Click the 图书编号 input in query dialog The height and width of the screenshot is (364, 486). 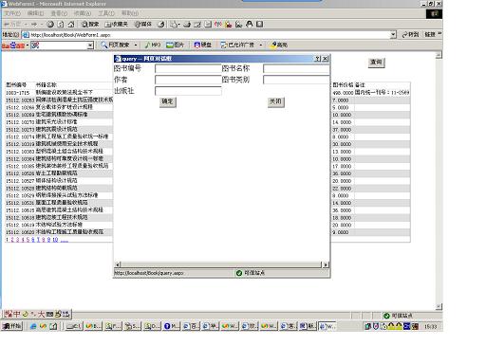pos(188,68)
